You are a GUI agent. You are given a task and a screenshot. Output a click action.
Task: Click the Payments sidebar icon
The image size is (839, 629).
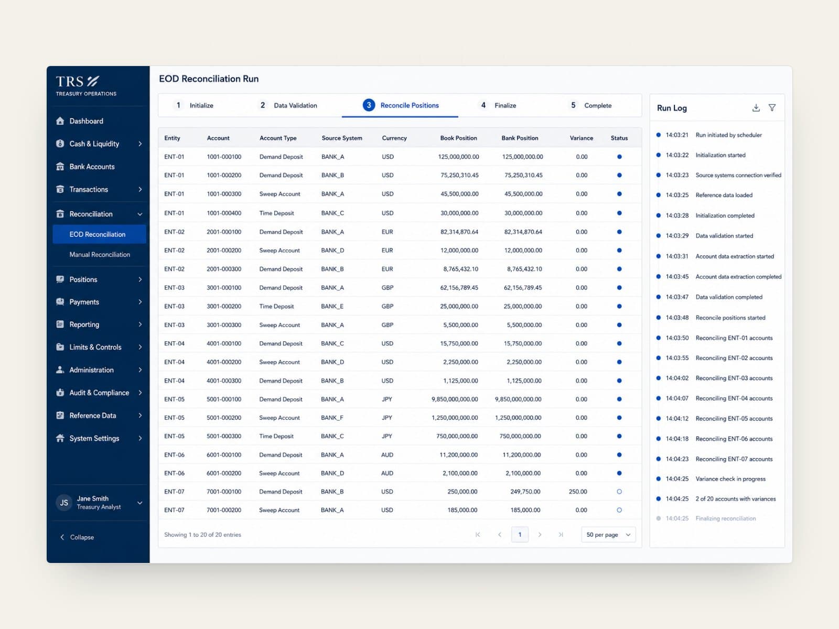[x=60, y=302]
